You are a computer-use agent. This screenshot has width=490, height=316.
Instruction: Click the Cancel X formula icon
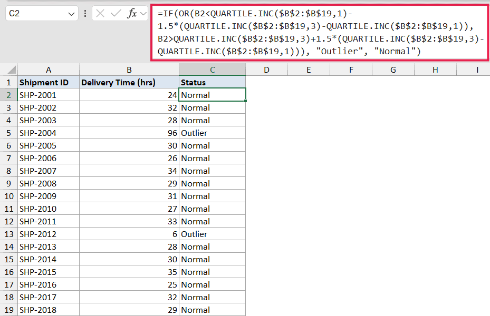point(100,13)
